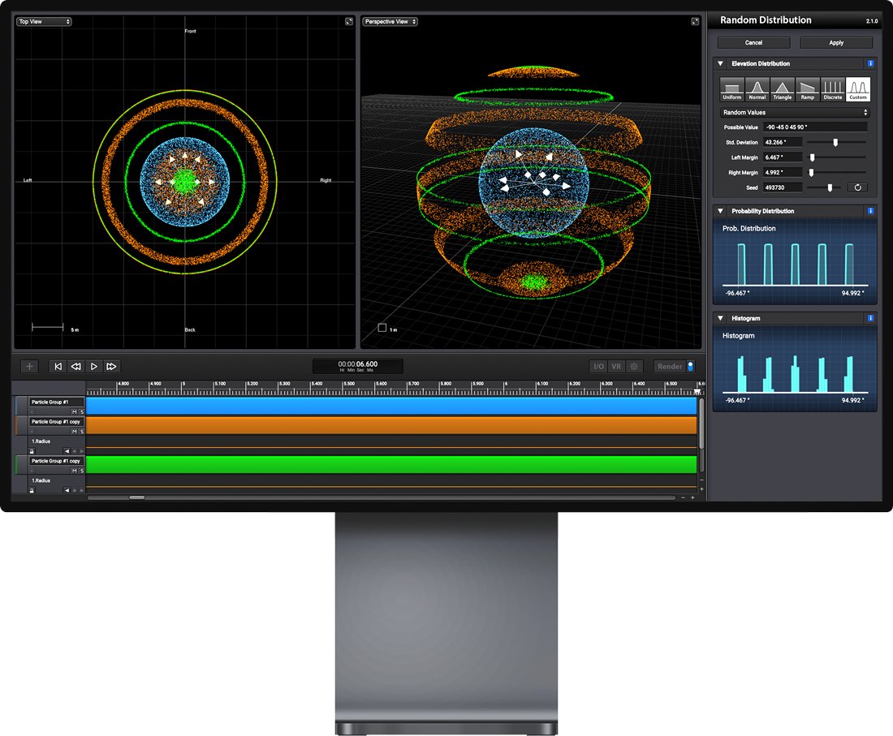Click the vertical track list scrollbar
893x736 pixels.
click(x=701, y=424)
